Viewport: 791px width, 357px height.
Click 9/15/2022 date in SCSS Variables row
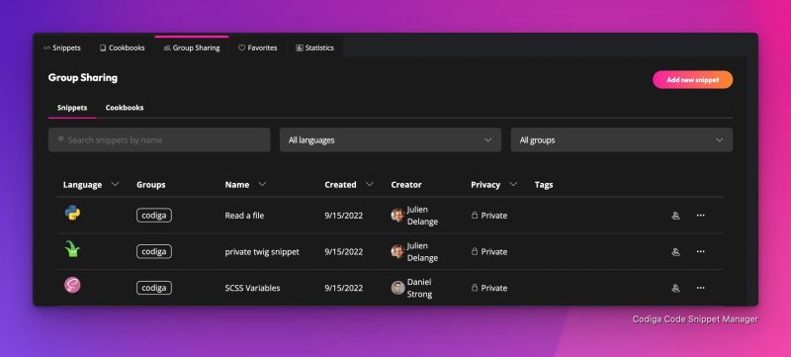(x=343, y=288)
